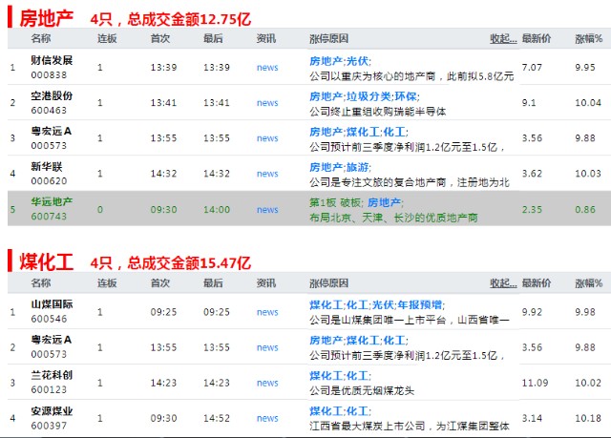The height and width of the screenshot is (438, 611).
Task: Click 环保 tag in 空港股份 row
Action: pyautogui.click(x=406, y=96)
